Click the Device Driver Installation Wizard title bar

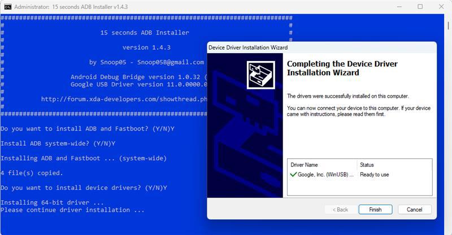pyautogui.click(x=321, y=47)
